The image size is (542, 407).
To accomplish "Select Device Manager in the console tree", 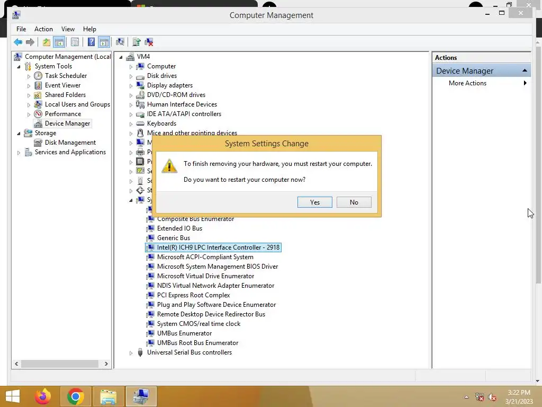I will pos(67,123).
